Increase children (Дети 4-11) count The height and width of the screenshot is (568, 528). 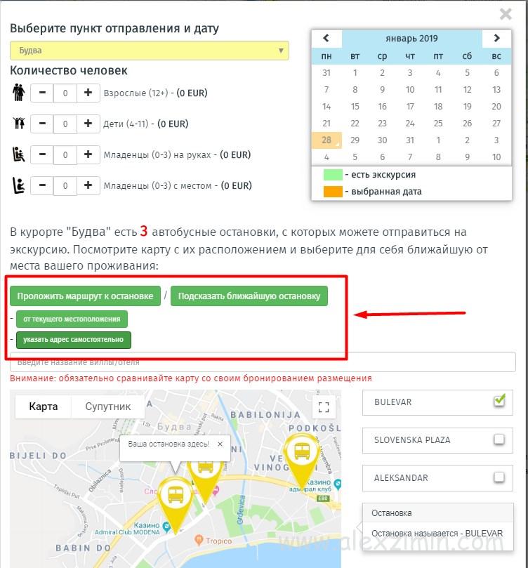[88, 124]
